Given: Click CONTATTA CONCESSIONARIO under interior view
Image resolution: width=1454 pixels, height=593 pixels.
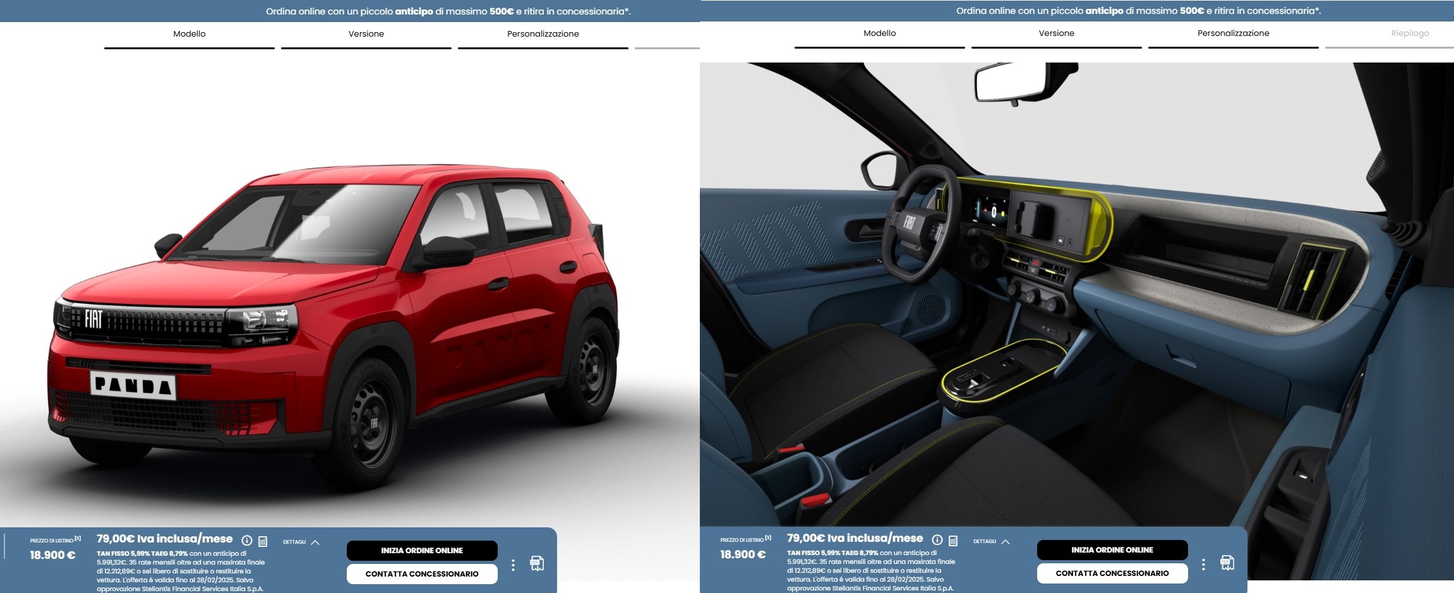Looking at the screenshot, I should tap(1112, 573).
